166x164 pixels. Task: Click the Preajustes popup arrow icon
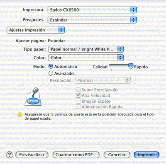point(133,20)
